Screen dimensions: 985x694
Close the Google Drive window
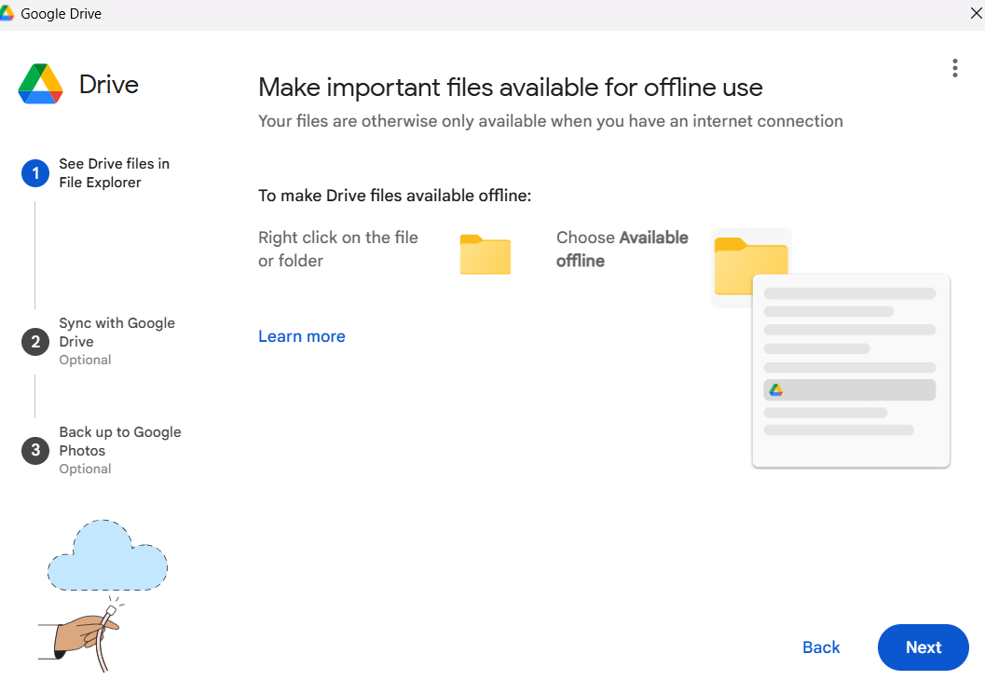(x=976, y=13)
